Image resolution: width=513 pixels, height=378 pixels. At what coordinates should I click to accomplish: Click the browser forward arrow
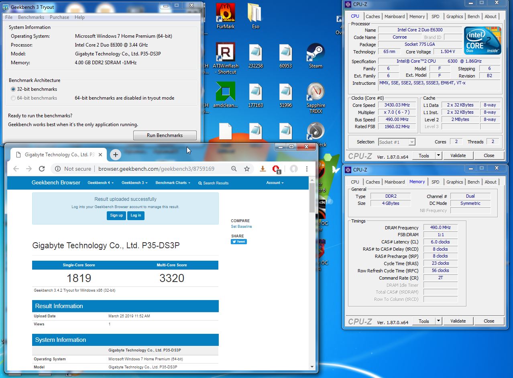pos(29,169)
